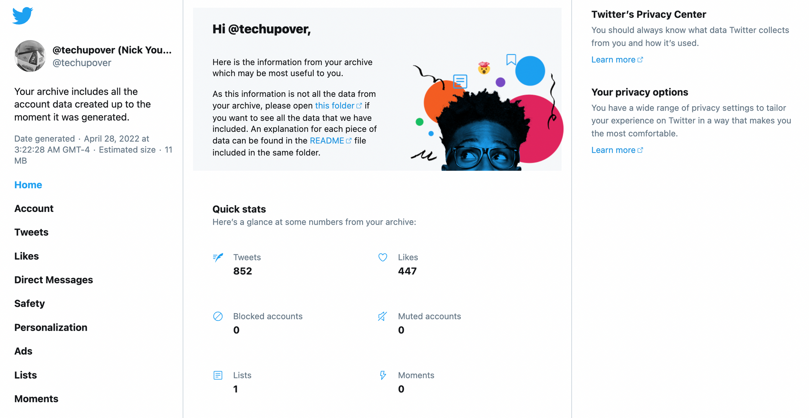Click the Direct Messages icon
Image resolution: width=809 pixels, height=418 pixels.
54,279
